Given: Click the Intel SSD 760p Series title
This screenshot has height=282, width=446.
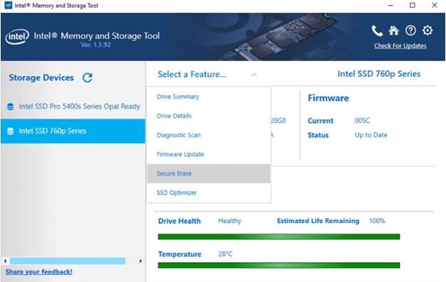Looking at the screenshot, I should pyautogui.click(x=379, y=74).
